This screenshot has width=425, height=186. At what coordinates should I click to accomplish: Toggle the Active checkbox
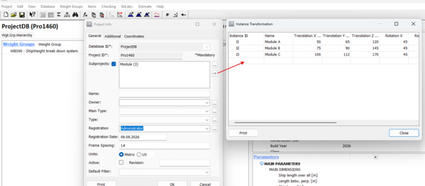click(121, 163)
